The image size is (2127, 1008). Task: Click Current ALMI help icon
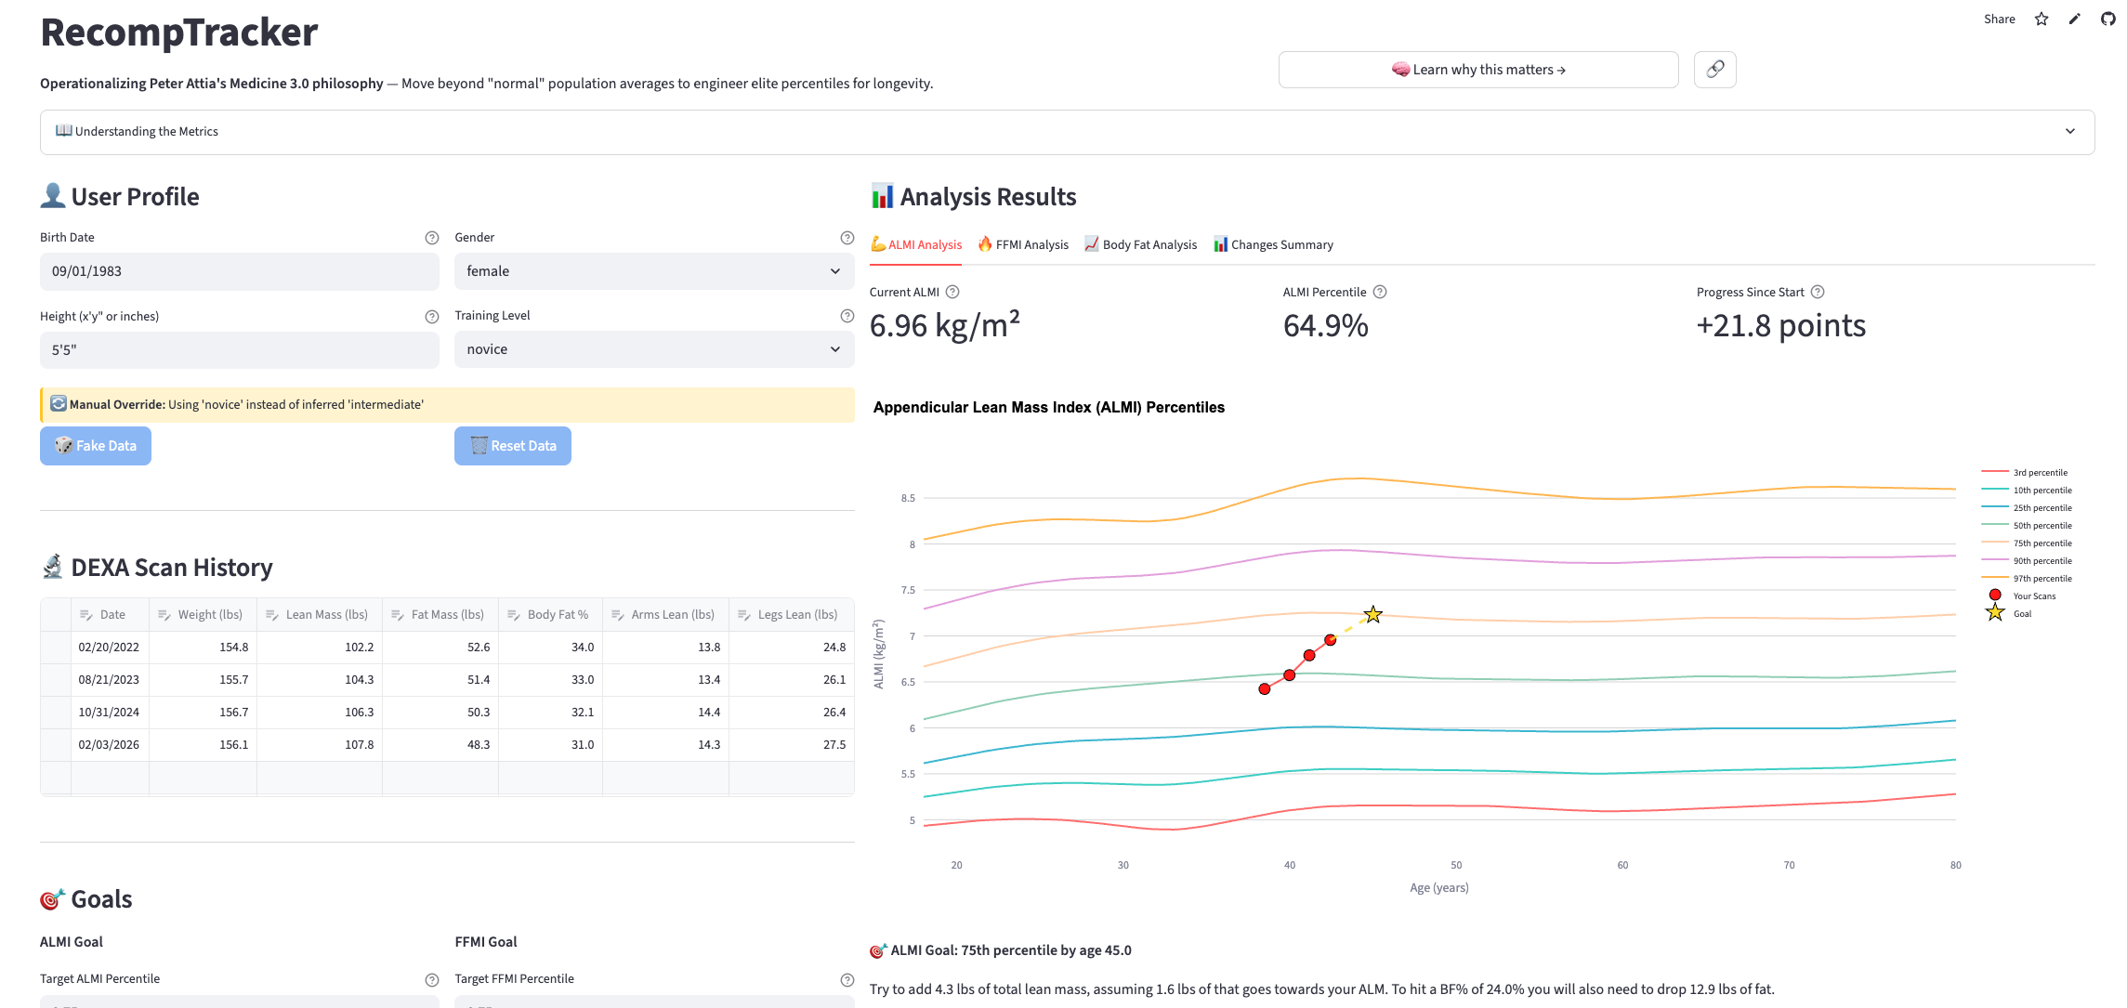pos(952,292)
